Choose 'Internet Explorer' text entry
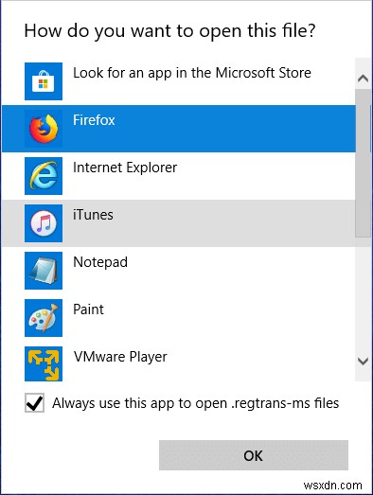 (x=125, y=168)
